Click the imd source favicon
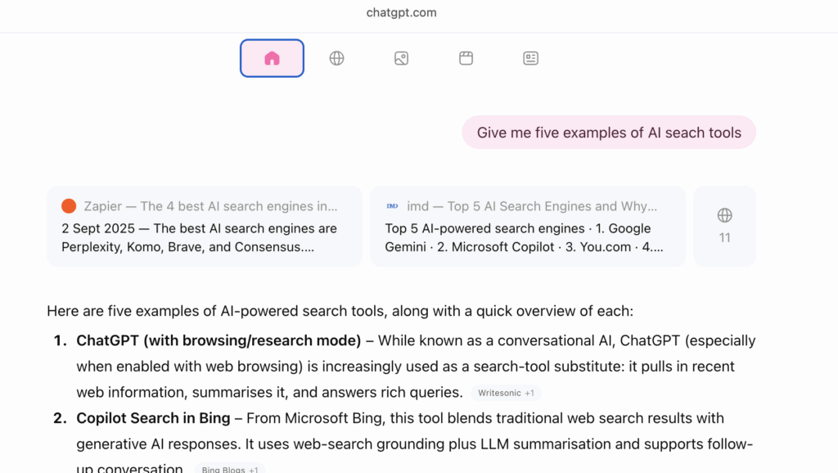The height and width of the screenshot is (473, 838). (393, 206)
